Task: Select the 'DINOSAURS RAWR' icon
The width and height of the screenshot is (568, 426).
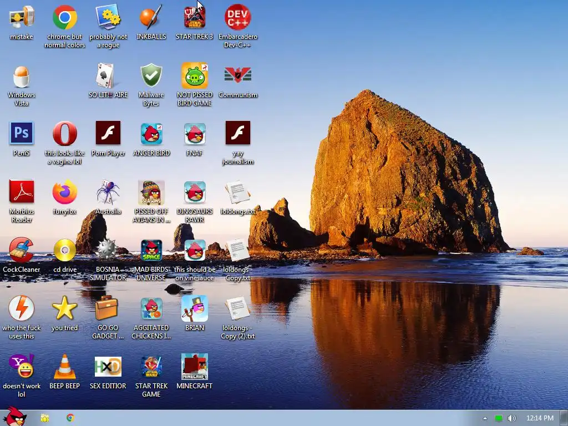Action: 195,192
